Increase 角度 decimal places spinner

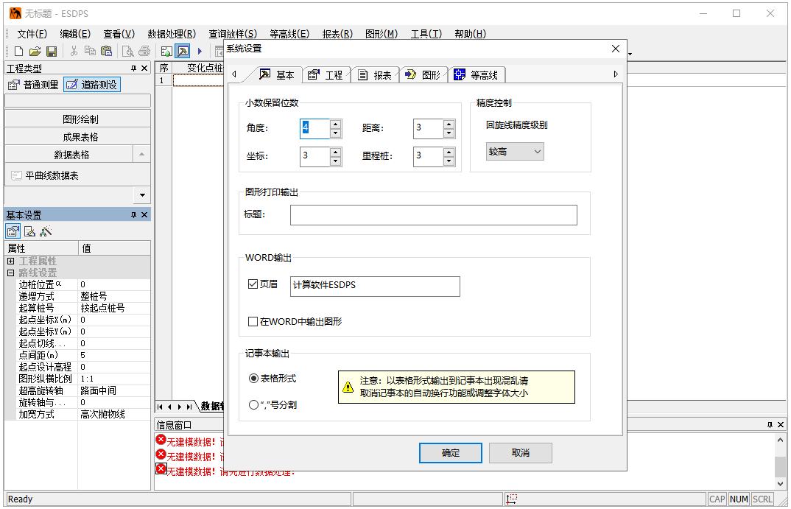[335, 124]
